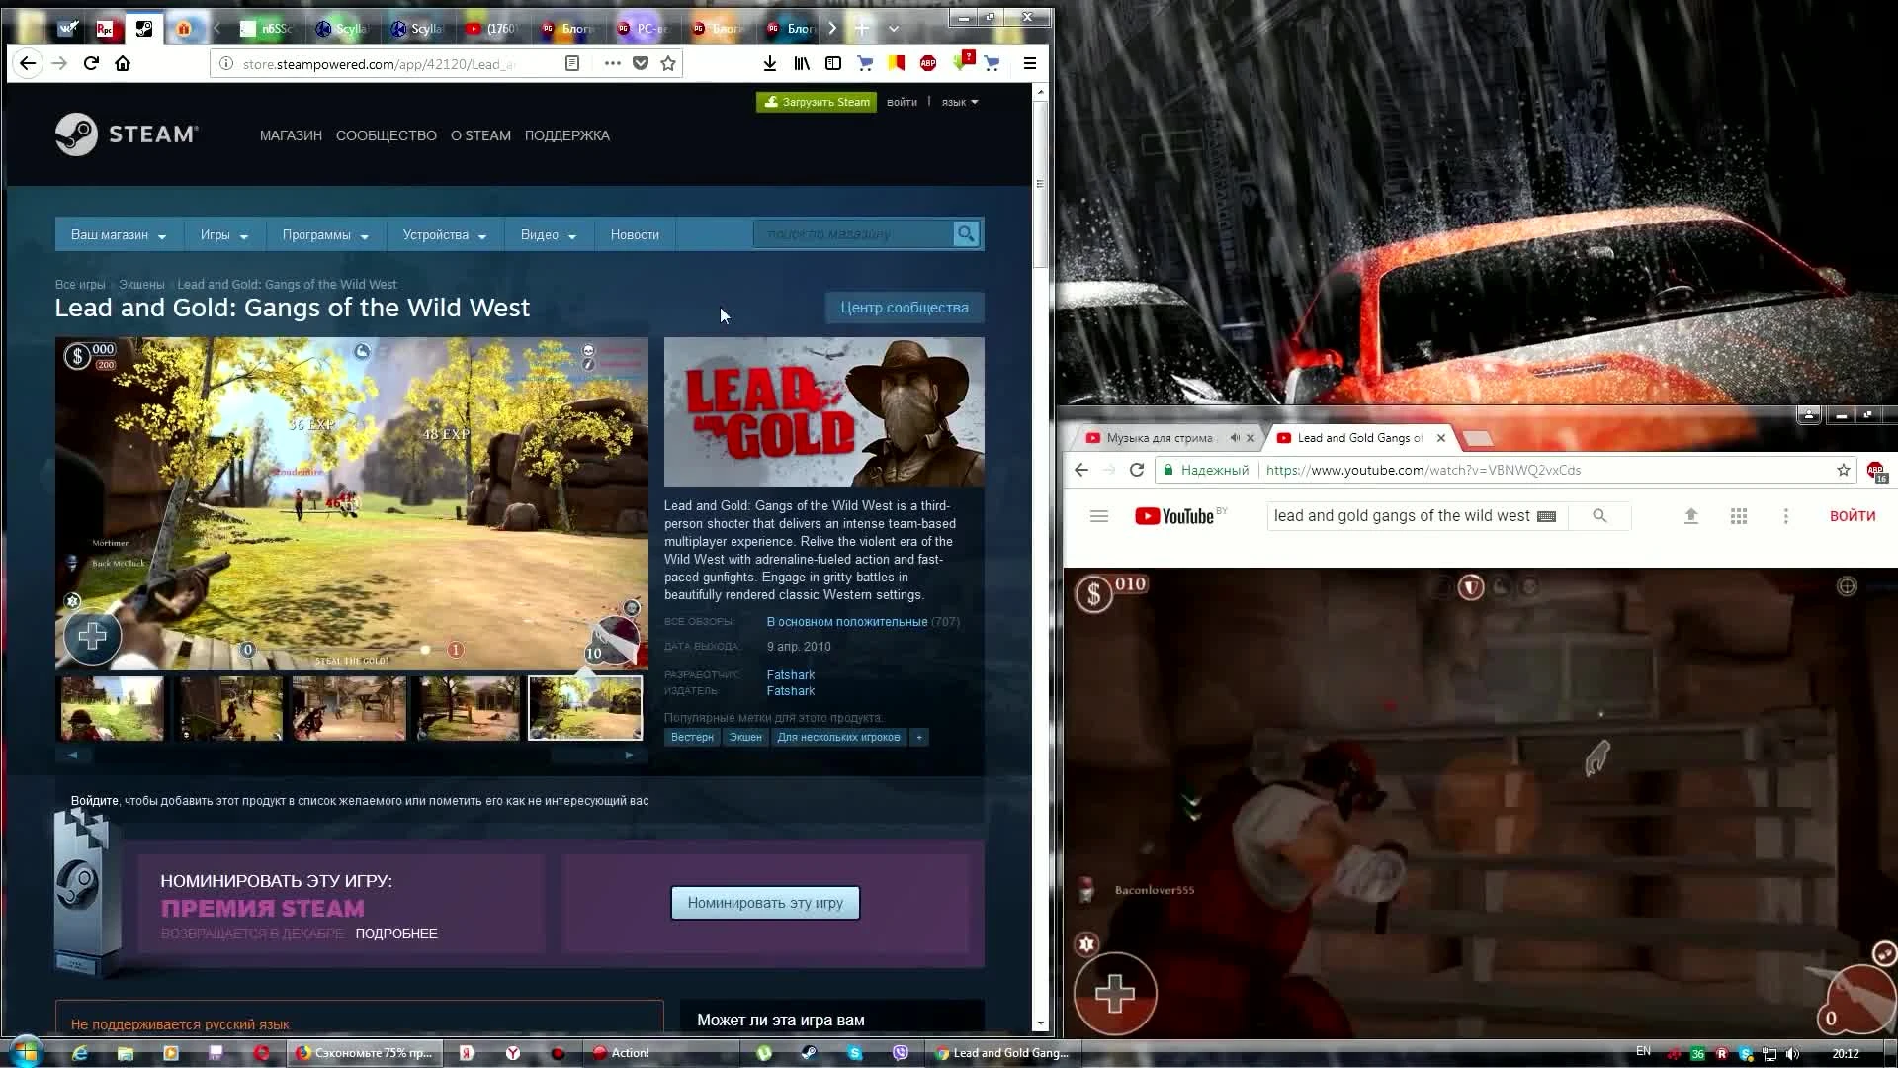
Task: Open the 'СООБЩЕСТВО' Steam menu item
Action: (386, 135)
